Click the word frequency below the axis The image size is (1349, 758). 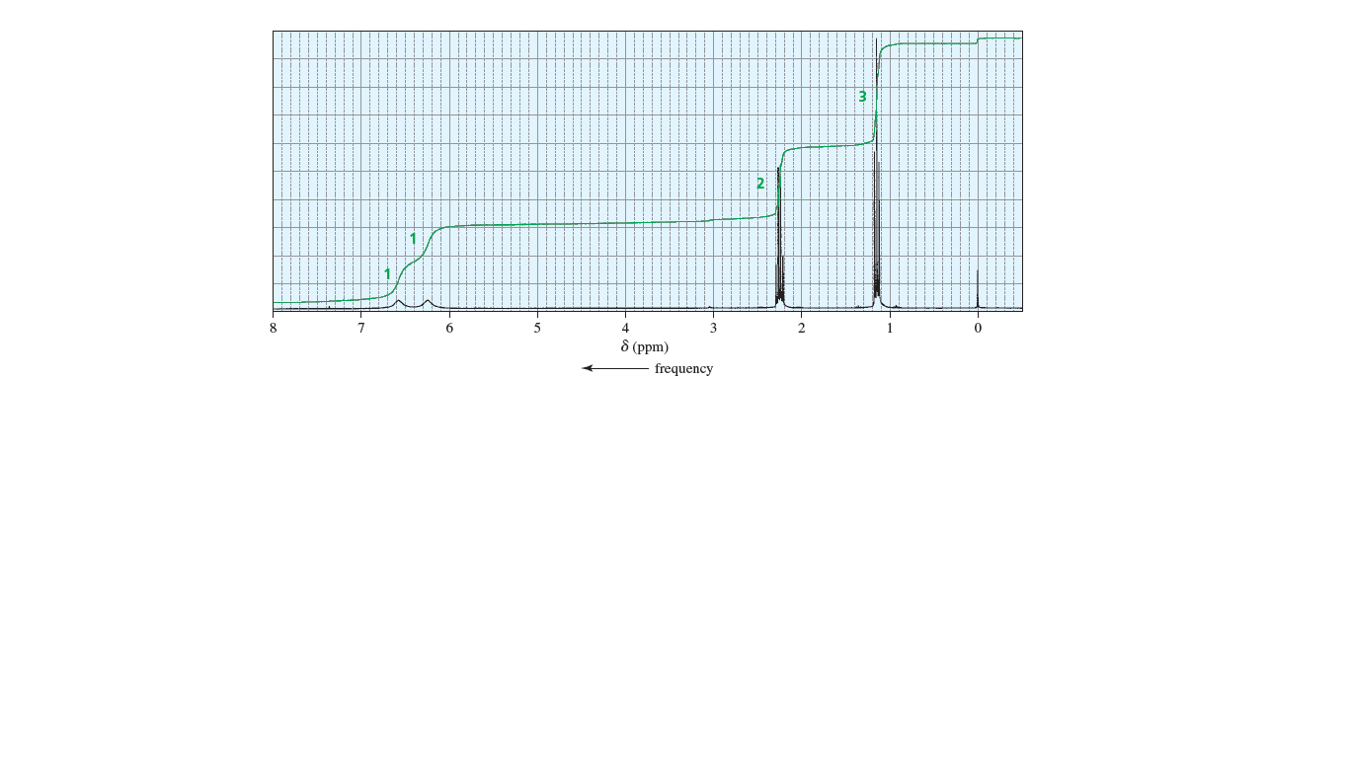point(683,368)
